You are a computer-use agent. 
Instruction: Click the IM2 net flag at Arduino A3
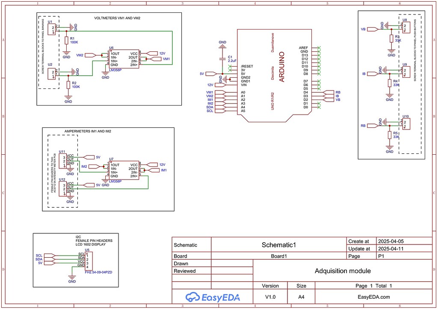220,103
